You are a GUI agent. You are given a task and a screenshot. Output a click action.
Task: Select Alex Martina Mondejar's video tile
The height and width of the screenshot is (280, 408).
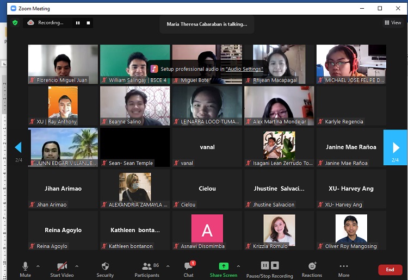pyautogui.click(x=279, y=106)
